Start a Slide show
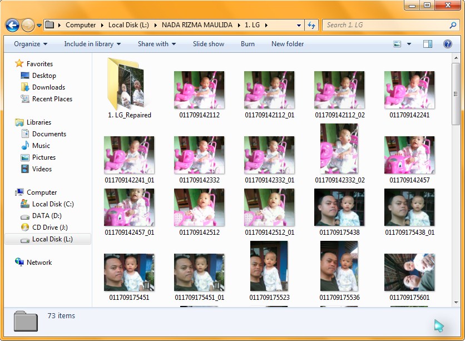The height and width of the screenshot is (341, 465). (x=209, y=44)
